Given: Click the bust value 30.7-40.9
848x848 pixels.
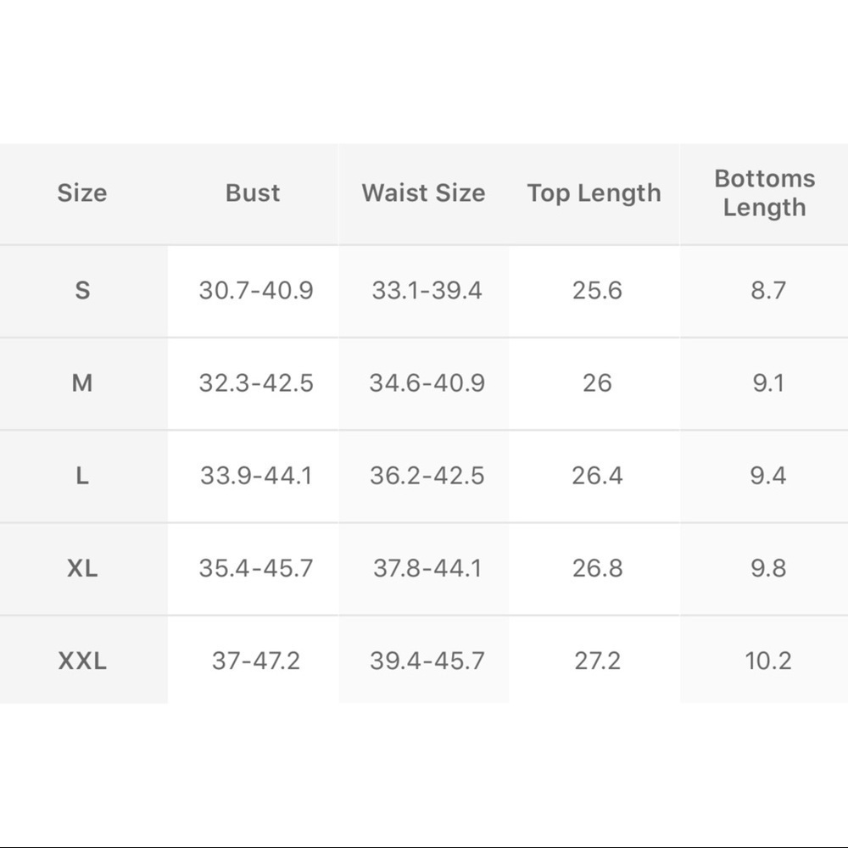Looking at the screenshot, I should coord(256,291).
